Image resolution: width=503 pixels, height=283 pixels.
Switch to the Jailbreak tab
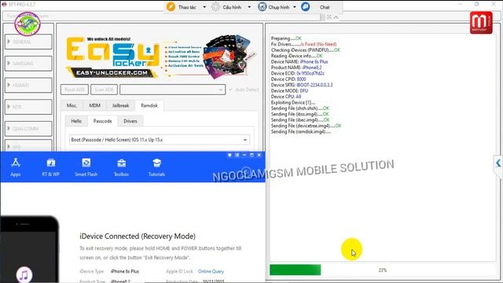click(x=120, y=105)
